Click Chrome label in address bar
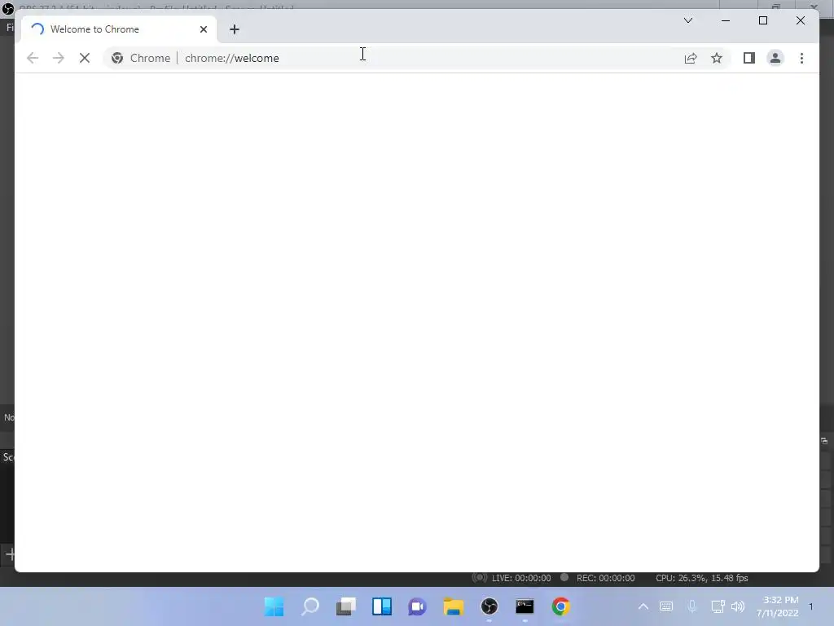The width and height of the screenshot is (834, 626). click(x=150, y=58)
